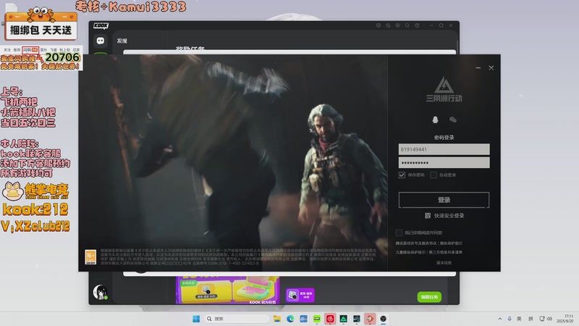Click first KOOK title bar icon
The image size is (579, 326).
(379, 25)
